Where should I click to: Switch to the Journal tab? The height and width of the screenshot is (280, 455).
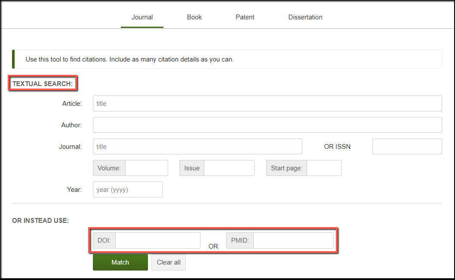142,17
